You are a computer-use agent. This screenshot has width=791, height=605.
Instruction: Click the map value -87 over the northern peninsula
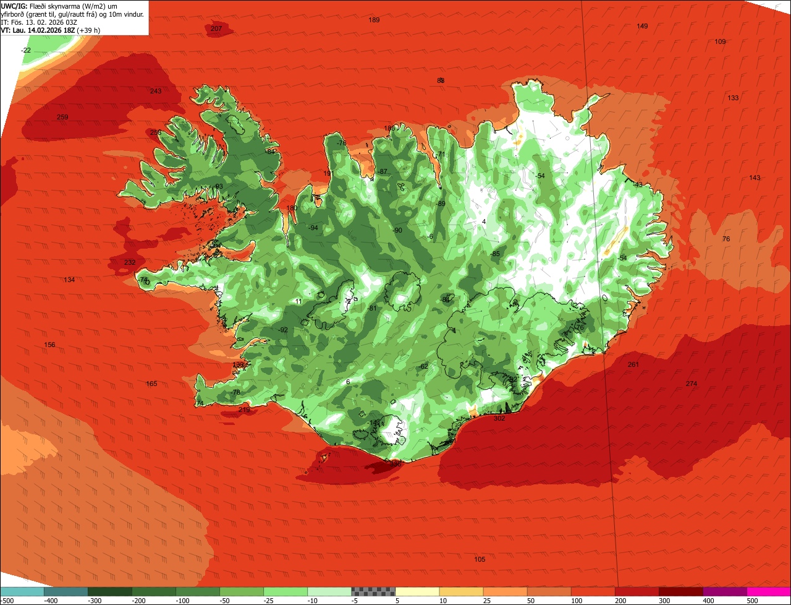click(383, 171)
